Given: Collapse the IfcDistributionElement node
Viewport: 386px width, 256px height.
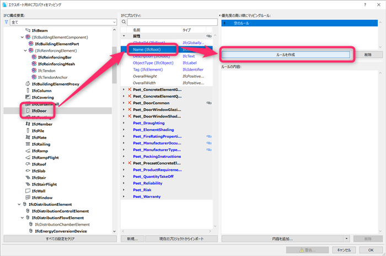Looking at the screenshot, I should (x=19, y=204).
